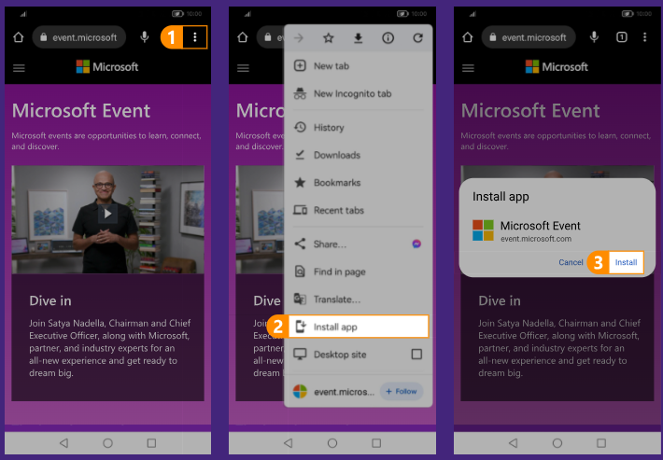
Task: Click the Microsoft logo in the third phone
Action: pos(557,67)
